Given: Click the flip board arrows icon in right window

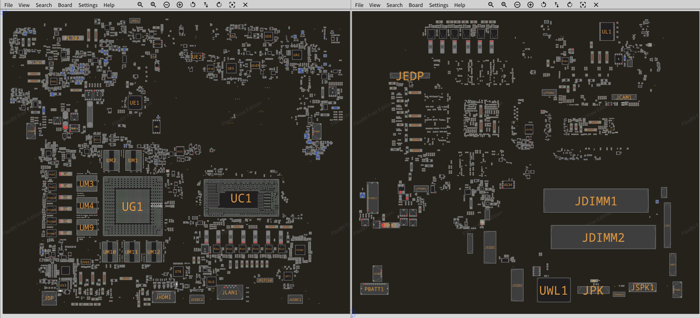Looking at the screenshot, I should tap(557, 5).
